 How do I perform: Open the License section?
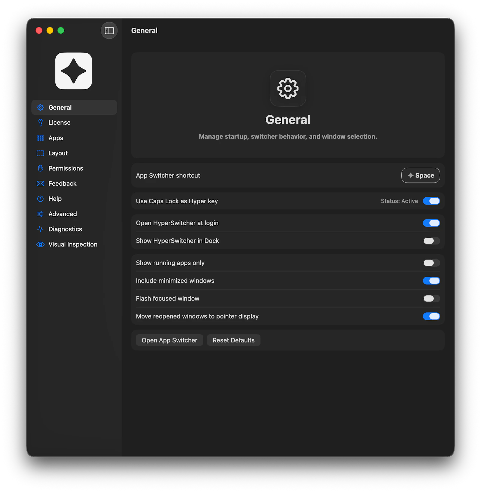pos(74,123)
